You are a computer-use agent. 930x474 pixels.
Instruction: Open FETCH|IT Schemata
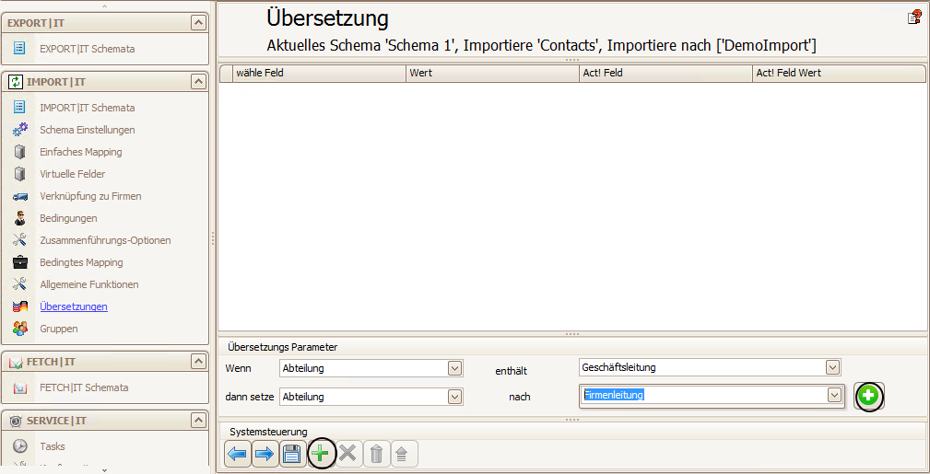coord(84,387)
